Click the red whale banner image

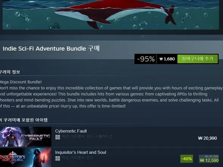[x=111, y=15]
